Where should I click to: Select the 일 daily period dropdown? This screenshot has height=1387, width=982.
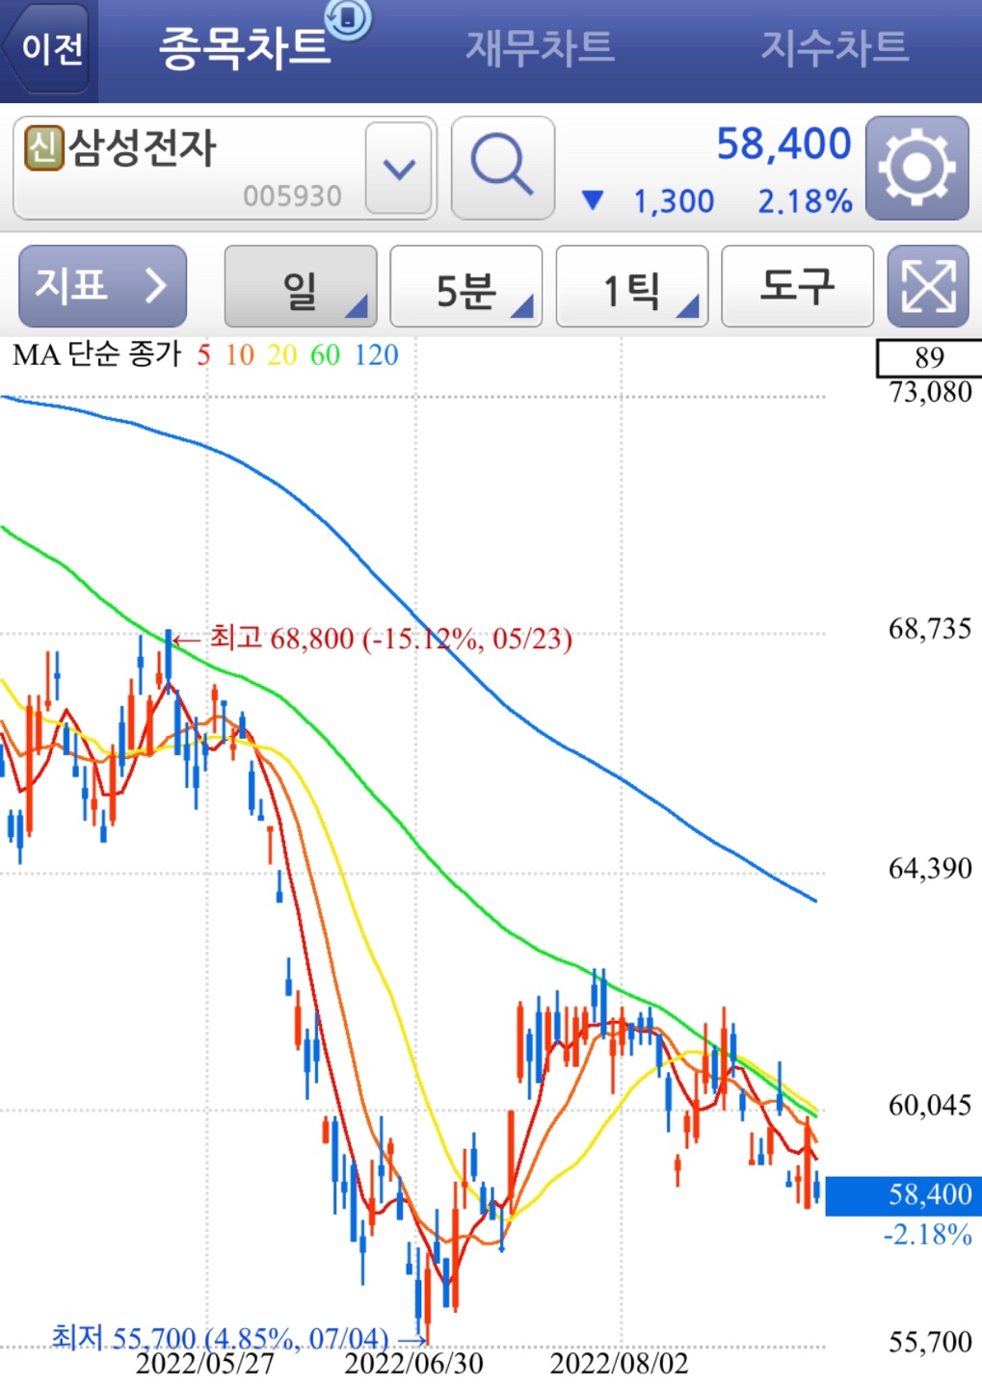click(301, 286)
